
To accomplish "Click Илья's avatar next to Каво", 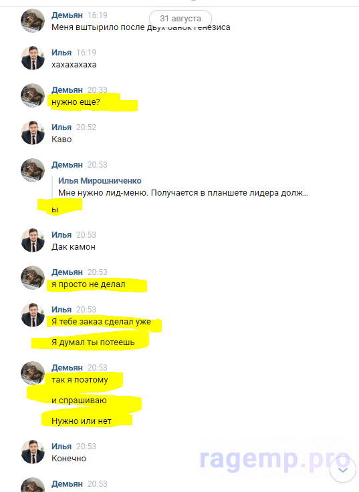I will click(x=33, y=133).
